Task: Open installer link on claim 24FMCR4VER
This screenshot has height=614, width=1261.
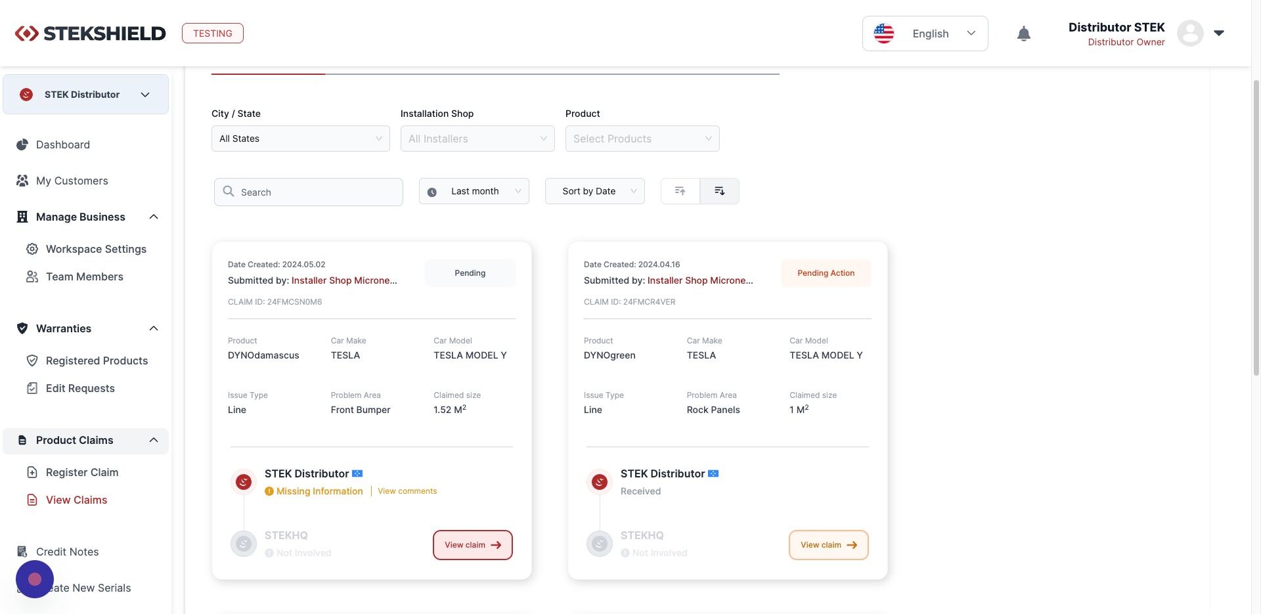Action: pyautogui.click(x=700, y=280)
